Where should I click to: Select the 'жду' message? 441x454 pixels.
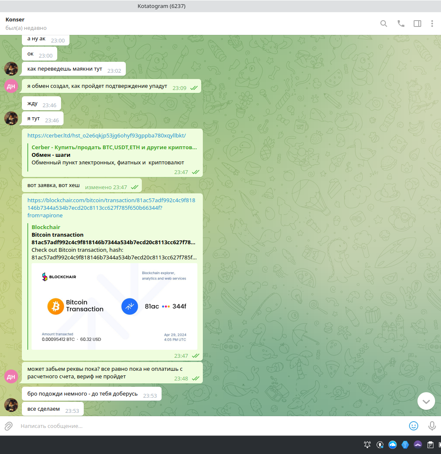tap(41, 103)
